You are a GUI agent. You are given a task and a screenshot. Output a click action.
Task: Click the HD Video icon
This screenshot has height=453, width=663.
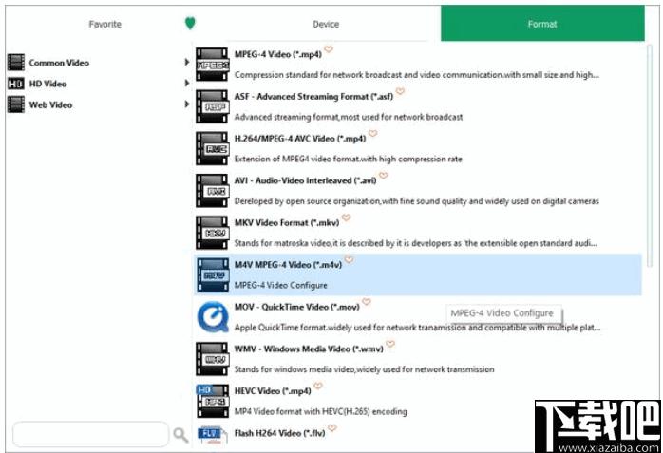(x=16, y=84)
